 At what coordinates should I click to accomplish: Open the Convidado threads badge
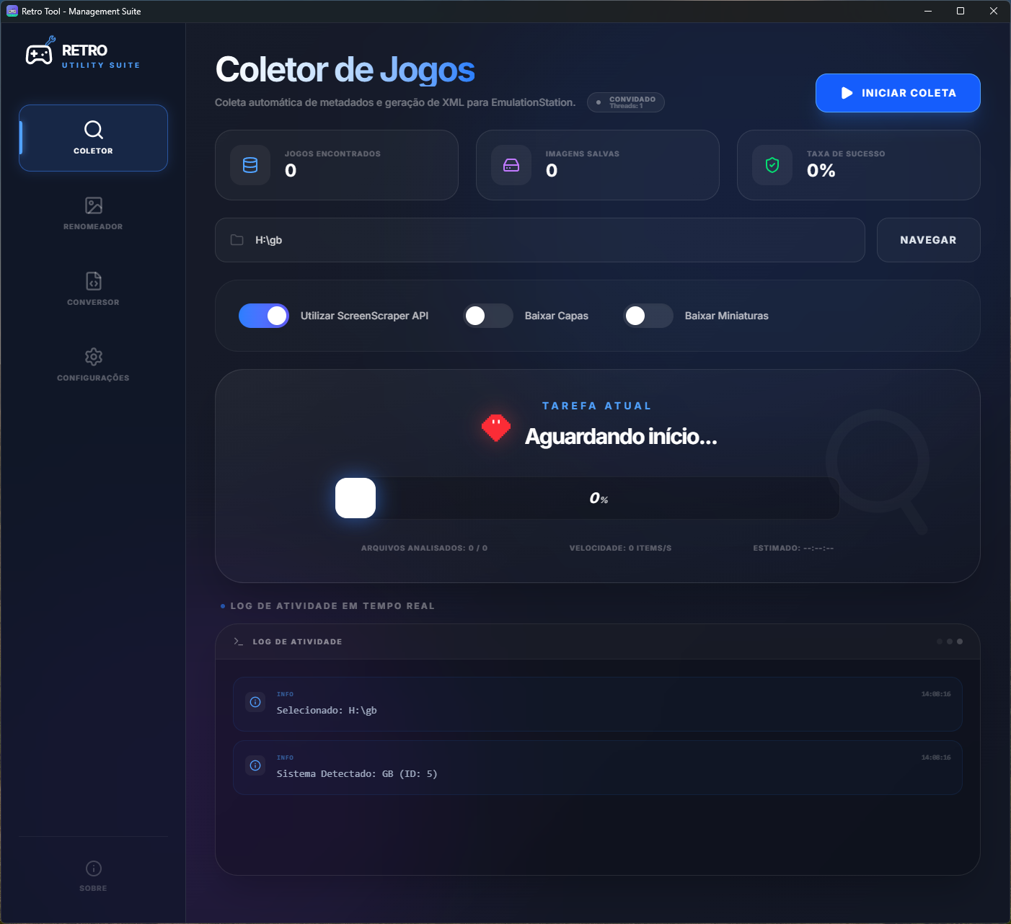coord(625,102)
